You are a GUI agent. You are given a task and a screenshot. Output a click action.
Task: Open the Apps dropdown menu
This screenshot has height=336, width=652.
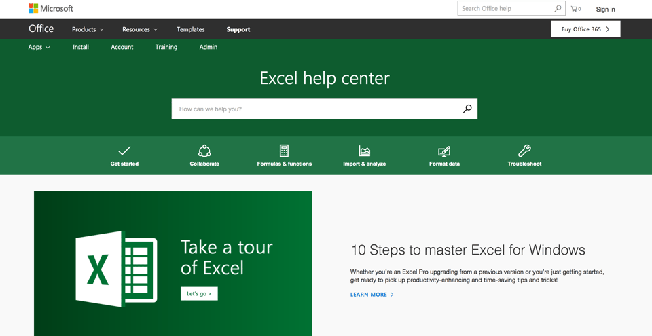[39, 47]
